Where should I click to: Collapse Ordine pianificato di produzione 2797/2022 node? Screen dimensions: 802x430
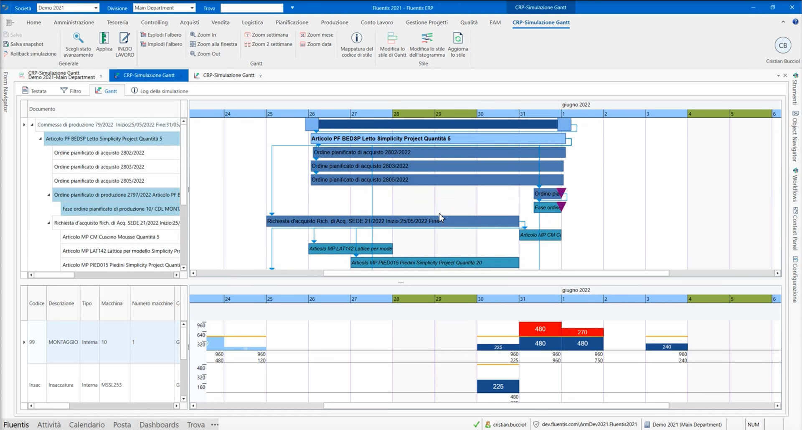49,195
